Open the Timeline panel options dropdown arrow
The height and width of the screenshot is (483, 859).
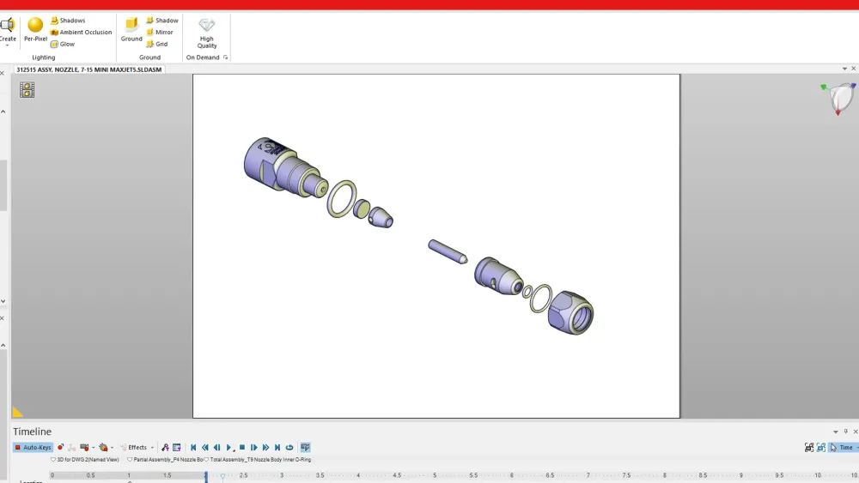[x=836, y=432]
